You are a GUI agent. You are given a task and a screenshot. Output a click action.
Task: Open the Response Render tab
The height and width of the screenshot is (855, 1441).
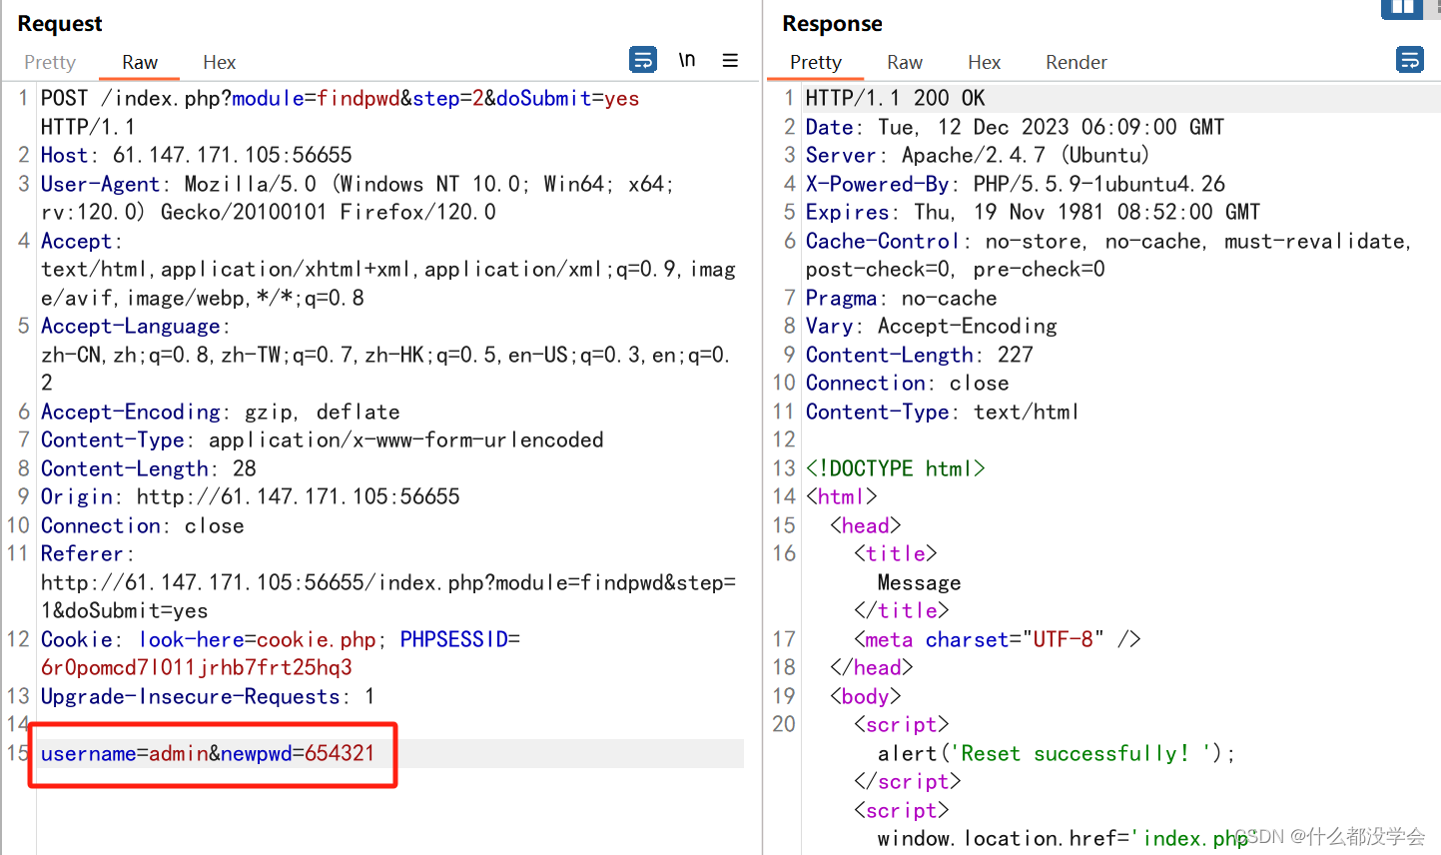[x=1077, y=62]
